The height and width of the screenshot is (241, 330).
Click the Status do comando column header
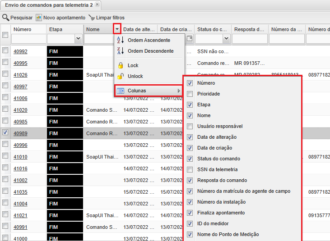213,29
